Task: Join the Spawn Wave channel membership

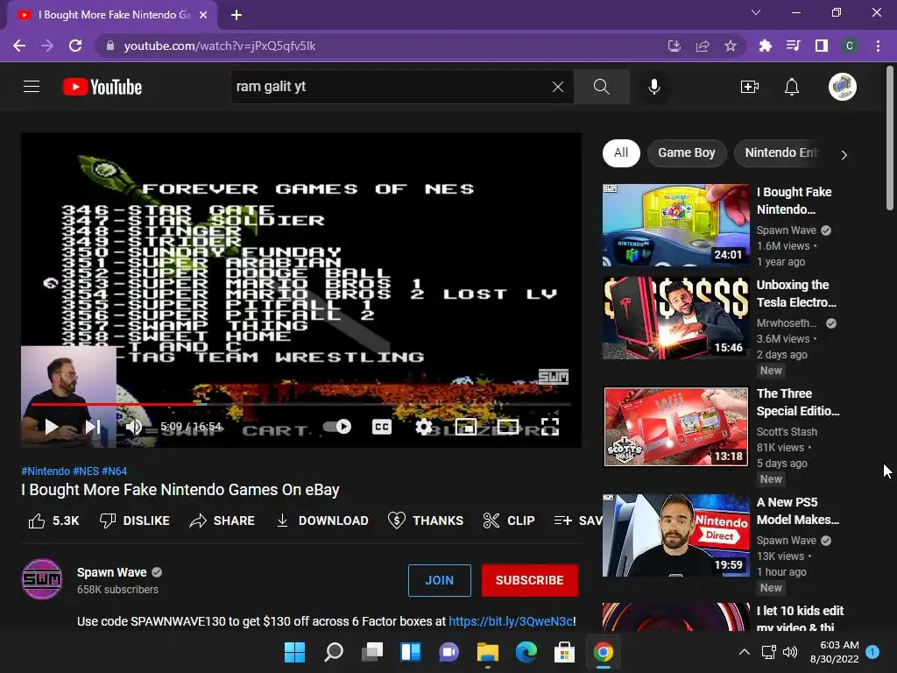Action: [x=440, y=580]
